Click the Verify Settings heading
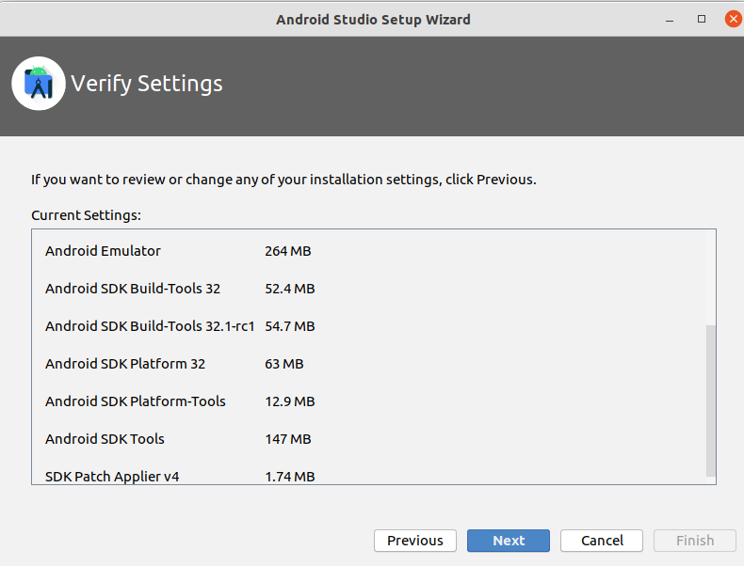 tap(147, 84)
